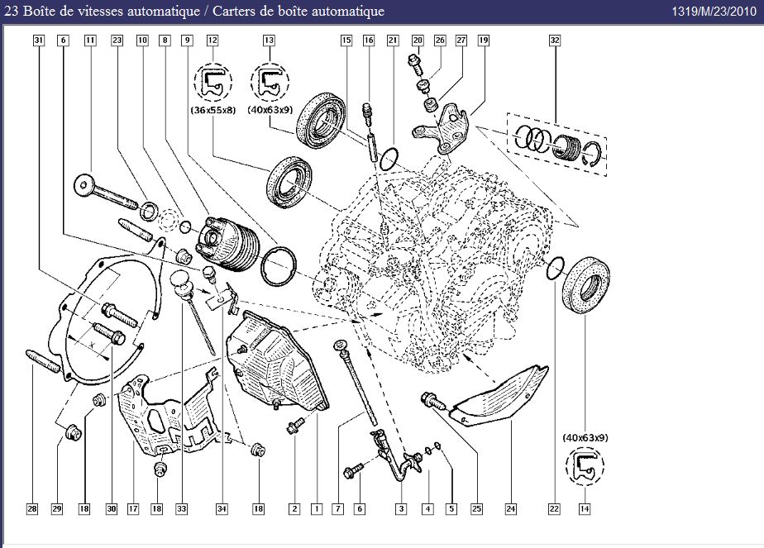Select part label 11 in top row

(x=90, y=41)
